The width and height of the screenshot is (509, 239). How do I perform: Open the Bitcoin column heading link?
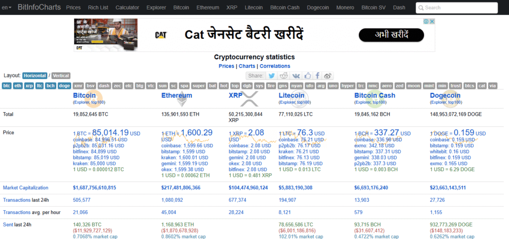[x=85, y=95]
